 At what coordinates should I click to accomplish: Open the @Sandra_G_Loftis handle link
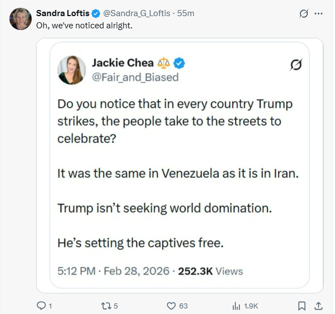[137, 13]
